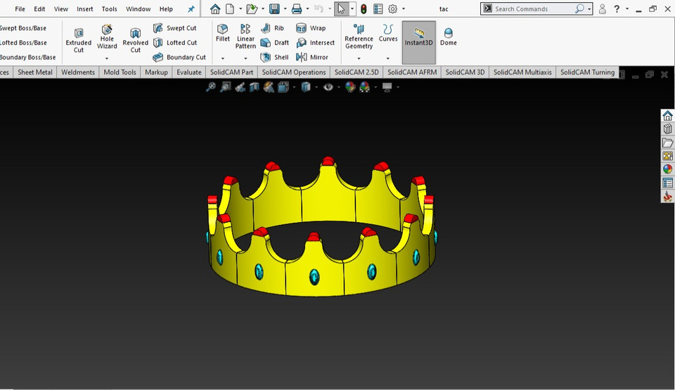
Task: Open the Options gear dropdown arrow
Action: pyautogui.click(x=404, y=8)
